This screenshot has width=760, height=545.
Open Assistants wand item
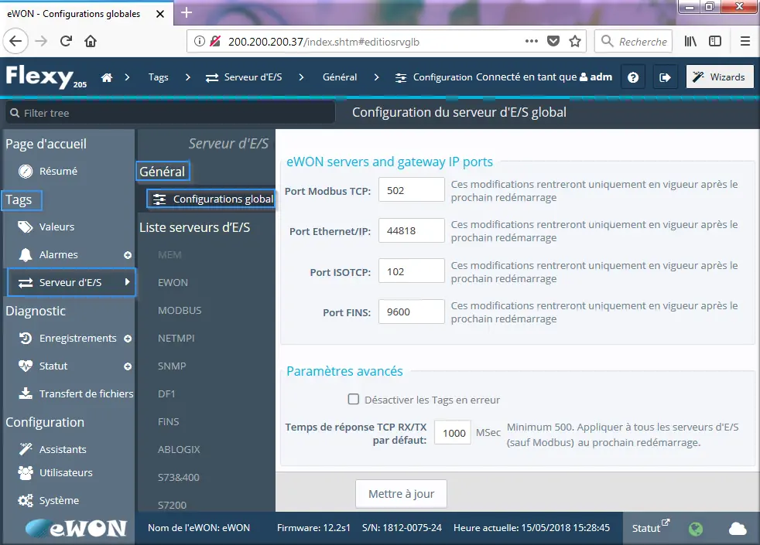[x=53, y=449]
